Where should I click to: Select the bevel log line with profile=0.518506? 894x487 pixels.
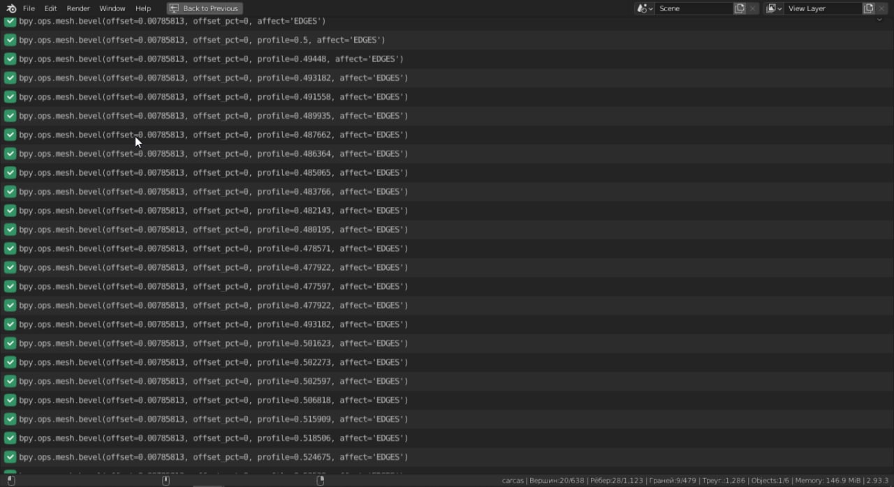[x=213, y=438]
